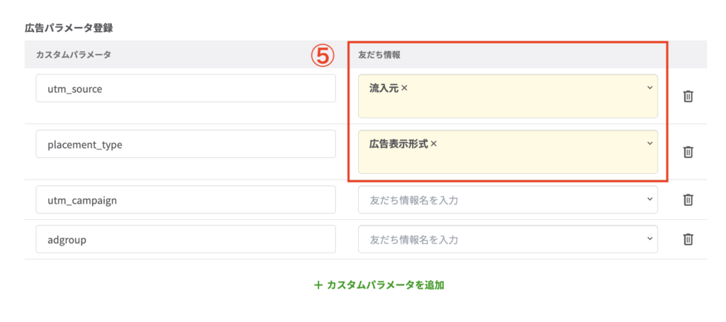The height and width of the screenshot is (322, 726).
Task: Click the utm_source parameter field
Action: (x=185, y=89)
